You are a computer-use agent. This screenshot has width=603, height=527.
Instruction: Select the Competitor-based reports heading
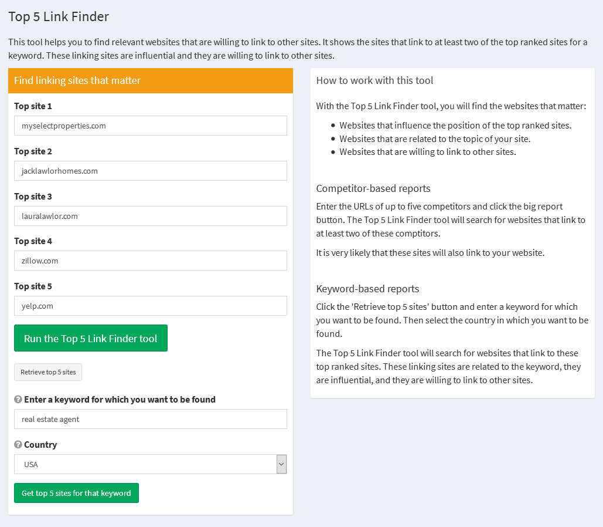(x=373, y=188)
